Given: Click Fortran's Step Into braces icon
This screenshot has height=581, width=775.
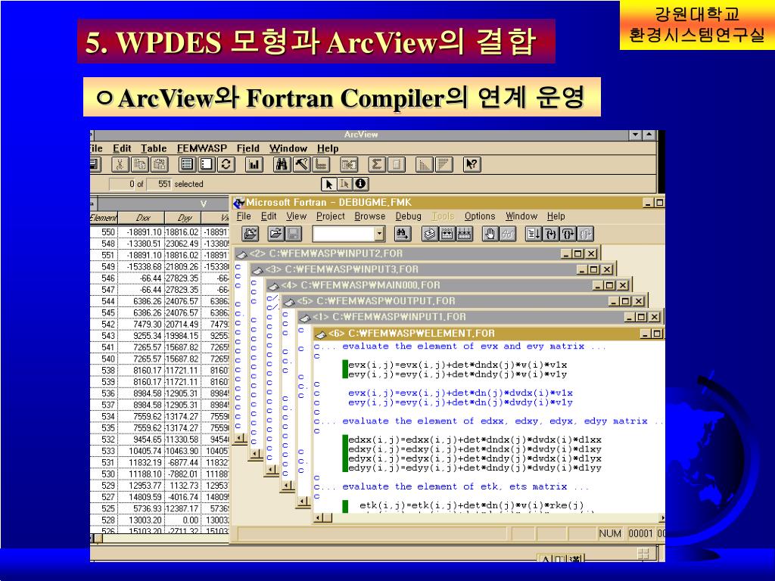Looking at the screenshot, I should 551,234.
